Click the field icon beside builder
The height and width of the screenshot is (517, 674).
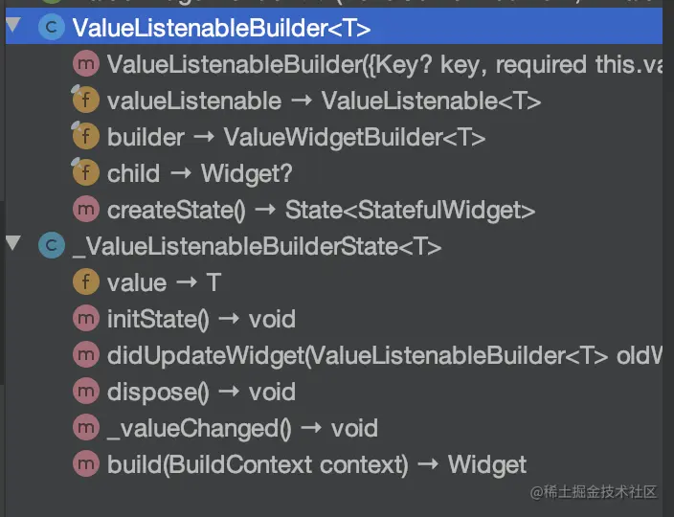(85, 137)
